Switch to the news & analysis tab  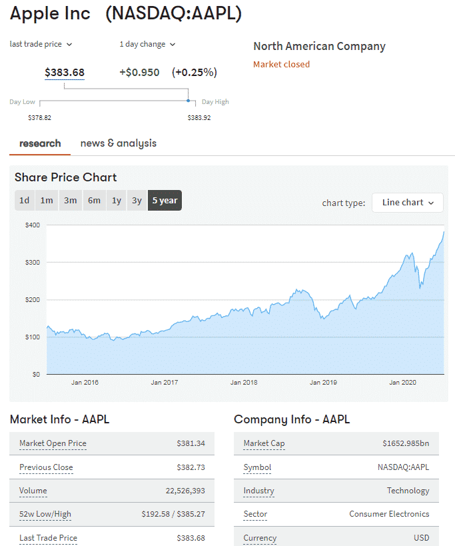119,143
